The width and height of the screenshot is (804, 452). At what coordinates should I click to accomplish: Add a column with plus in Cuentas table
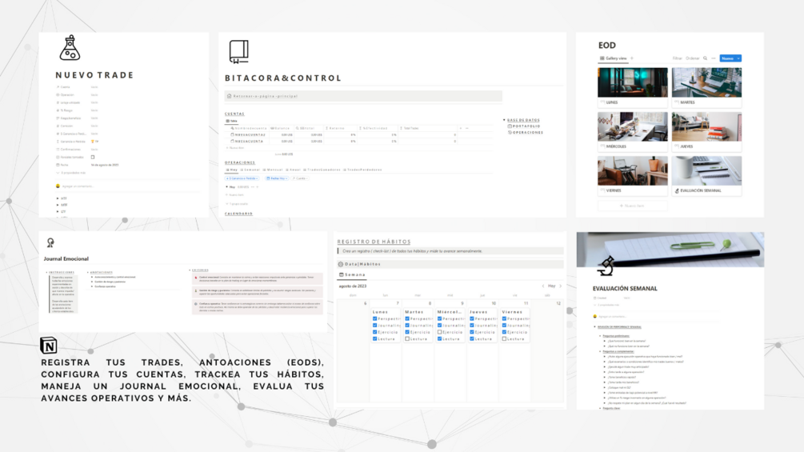[x=461, y=128]
